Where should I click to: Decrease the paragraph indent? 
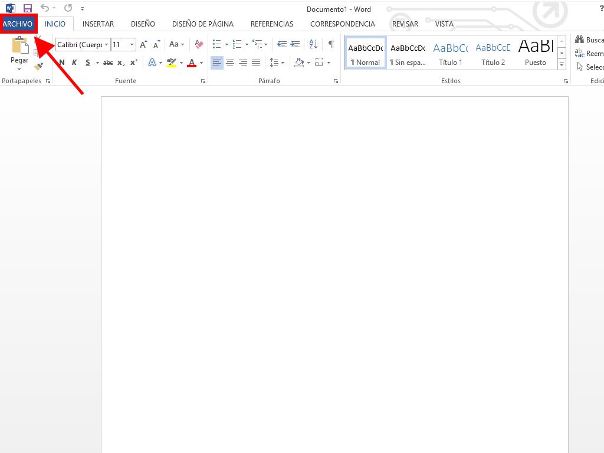click(x=281, y=44)
